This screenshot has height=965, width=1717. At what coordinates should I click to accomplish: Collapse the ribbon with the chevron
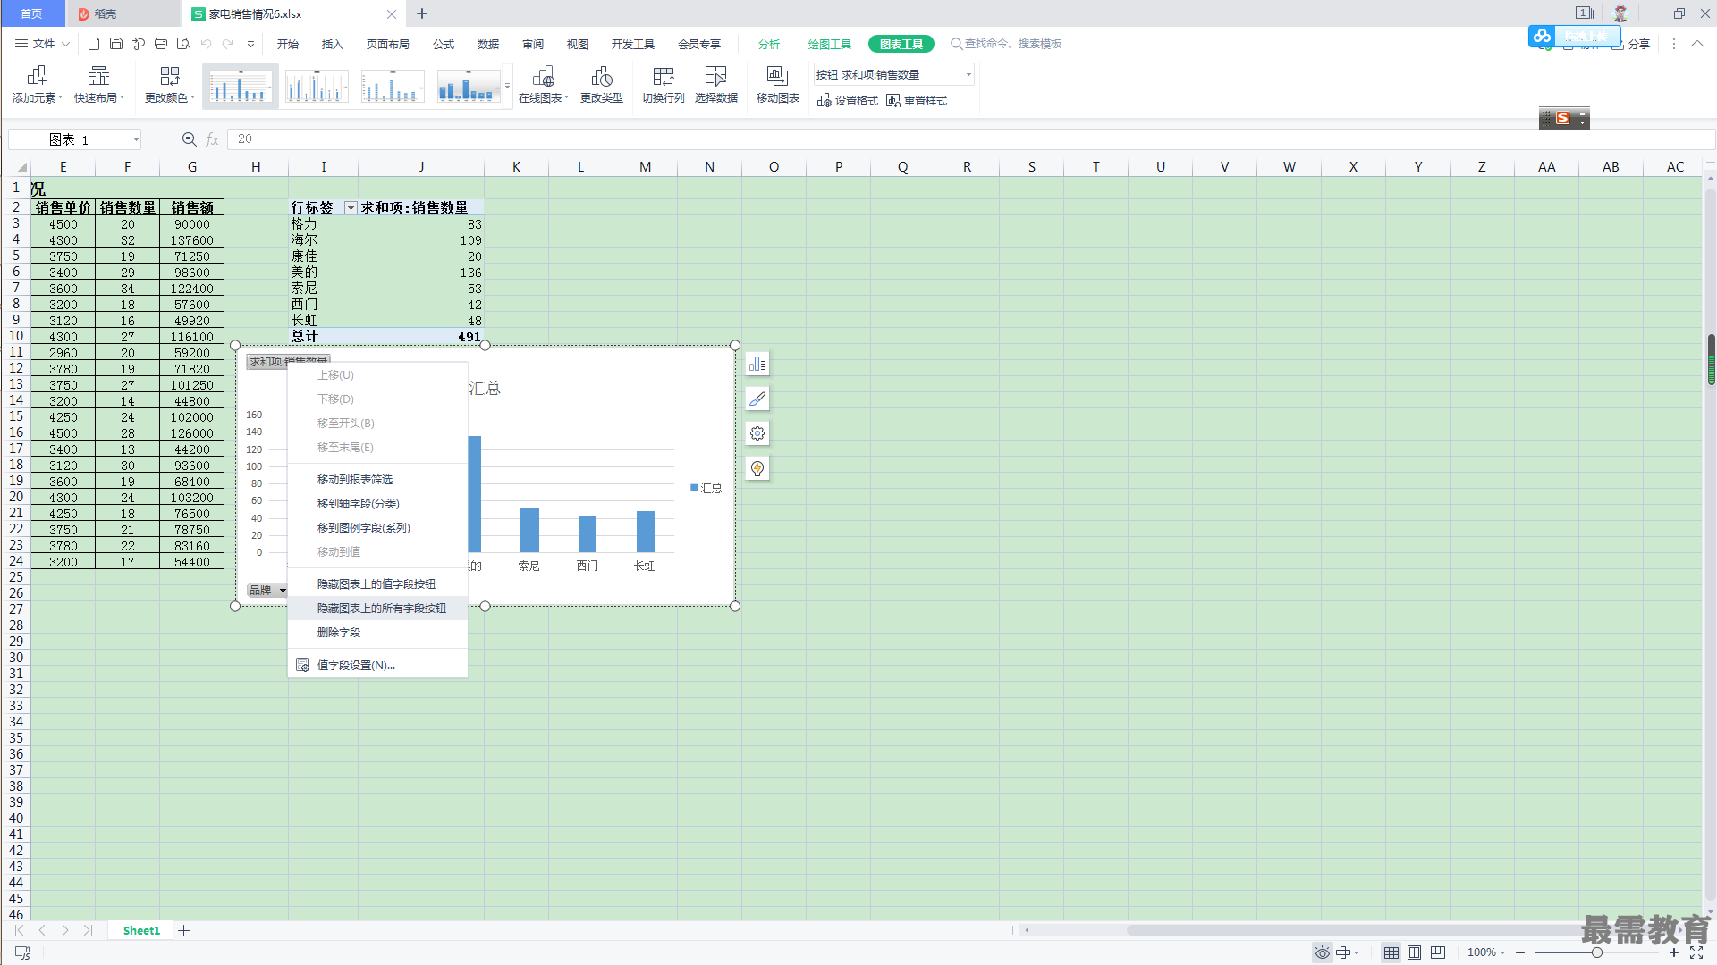(1696, 44)
